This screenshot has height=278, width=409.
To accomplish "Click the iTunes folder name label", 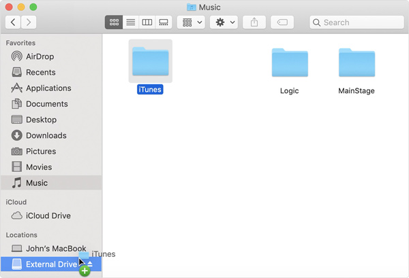I will pos(150,90).
